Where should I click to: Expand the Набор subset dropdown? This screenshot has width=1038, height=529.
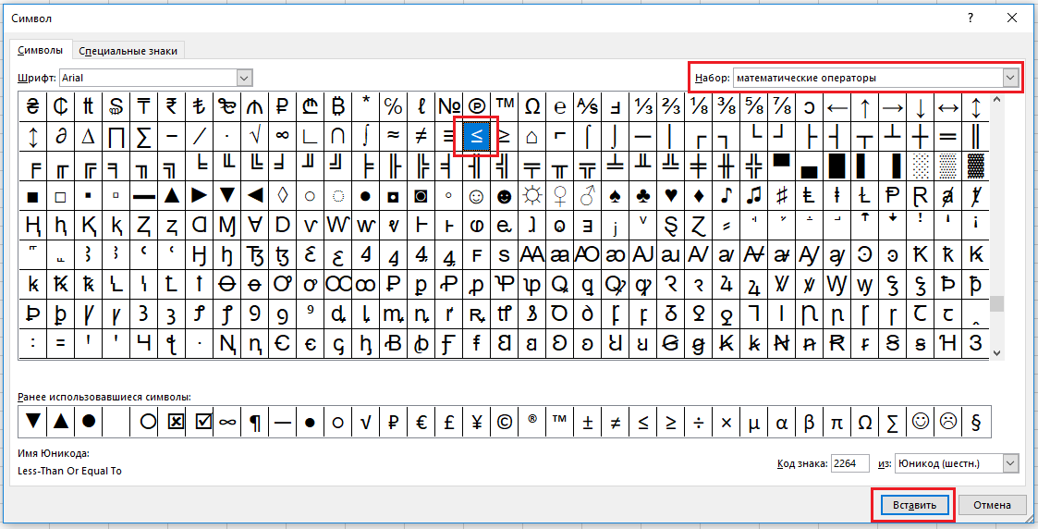click(1010, 79)
